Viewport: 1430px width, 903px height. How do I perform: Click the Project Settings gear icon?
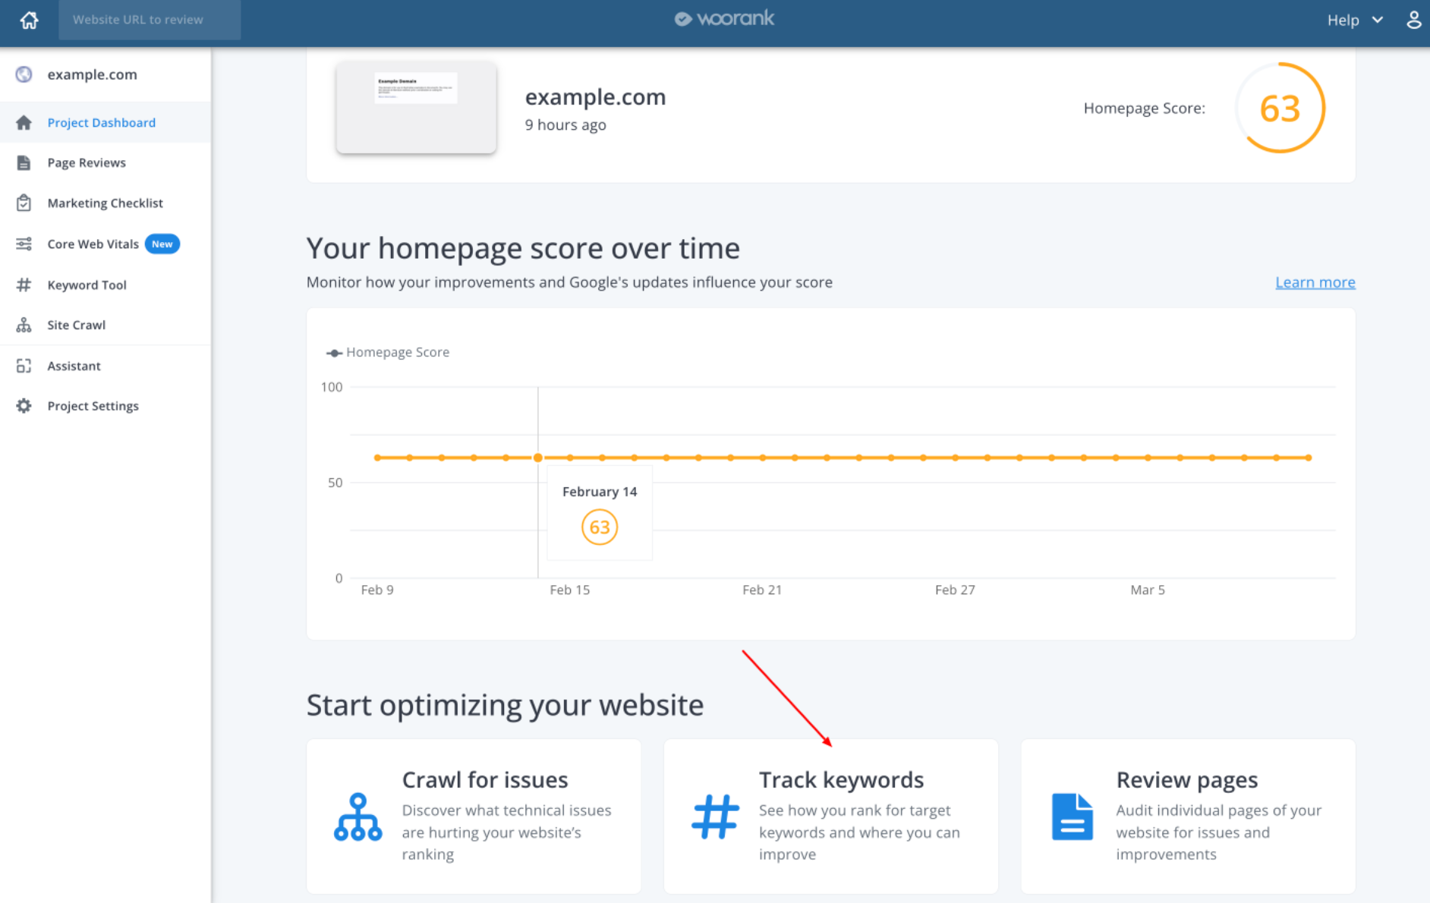click(x=24, y=406)
